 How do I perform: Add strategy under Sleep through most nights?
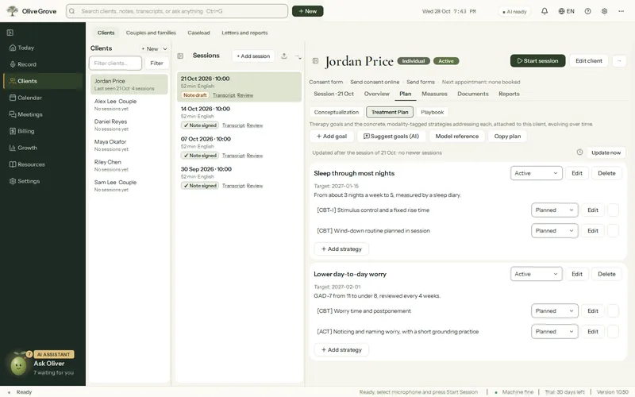point(341,249)
